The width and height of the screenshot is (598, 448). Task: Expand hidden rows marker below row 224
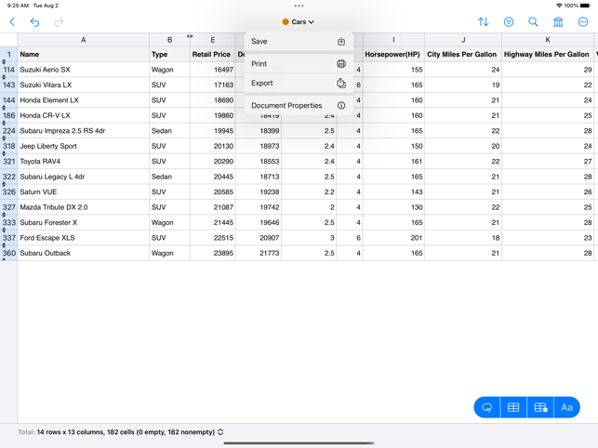(4, 138)
